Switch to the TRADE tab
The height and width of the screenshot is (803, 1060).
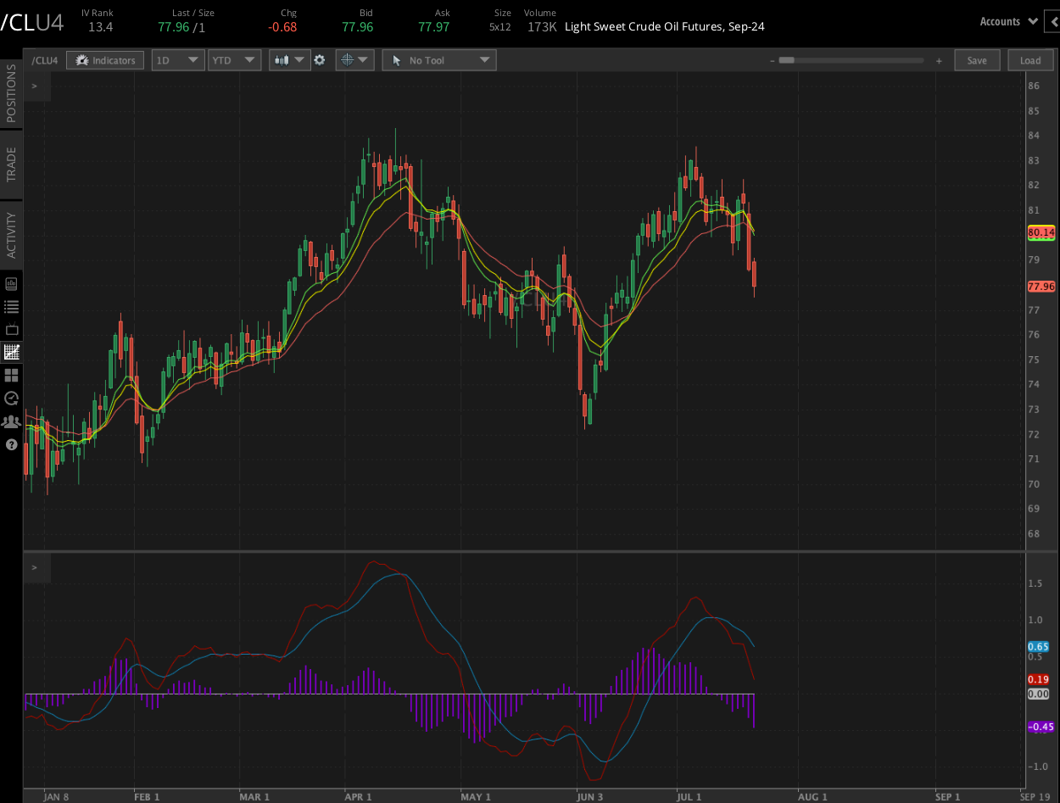[x=11, y=159]
